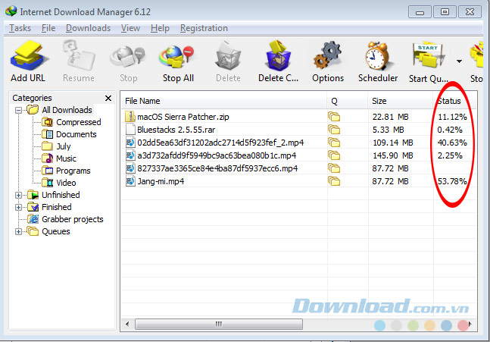Click the scrollbar left arrow

[127, 324]
